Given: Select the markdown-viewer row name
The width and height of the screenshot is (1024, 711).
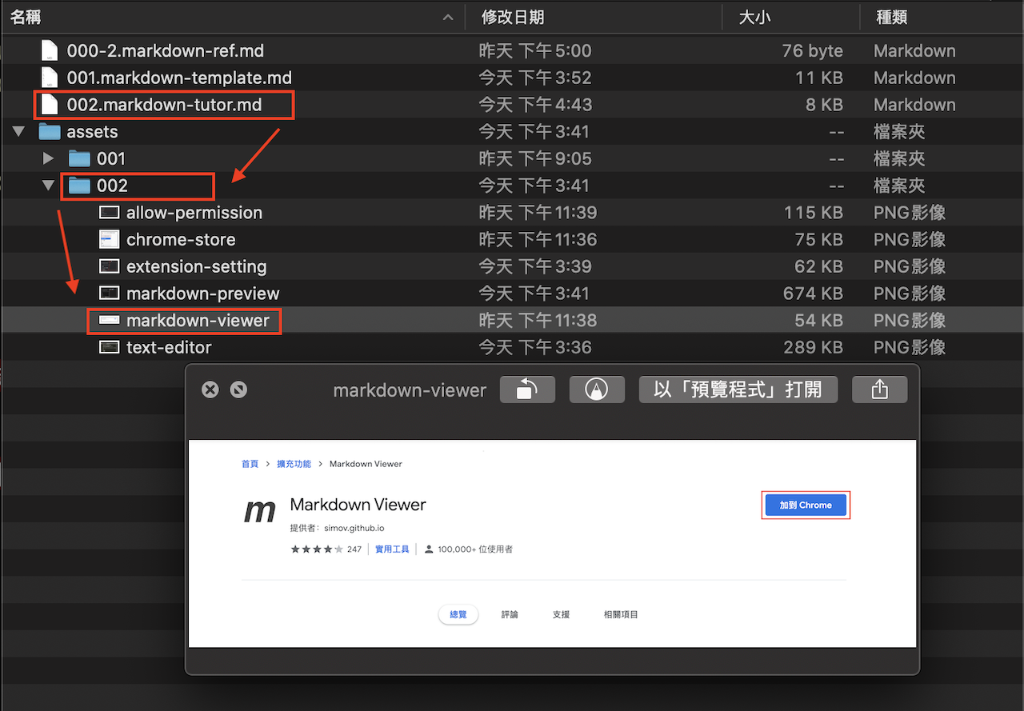Looking at the screenshot, I should tap(198, 320).
